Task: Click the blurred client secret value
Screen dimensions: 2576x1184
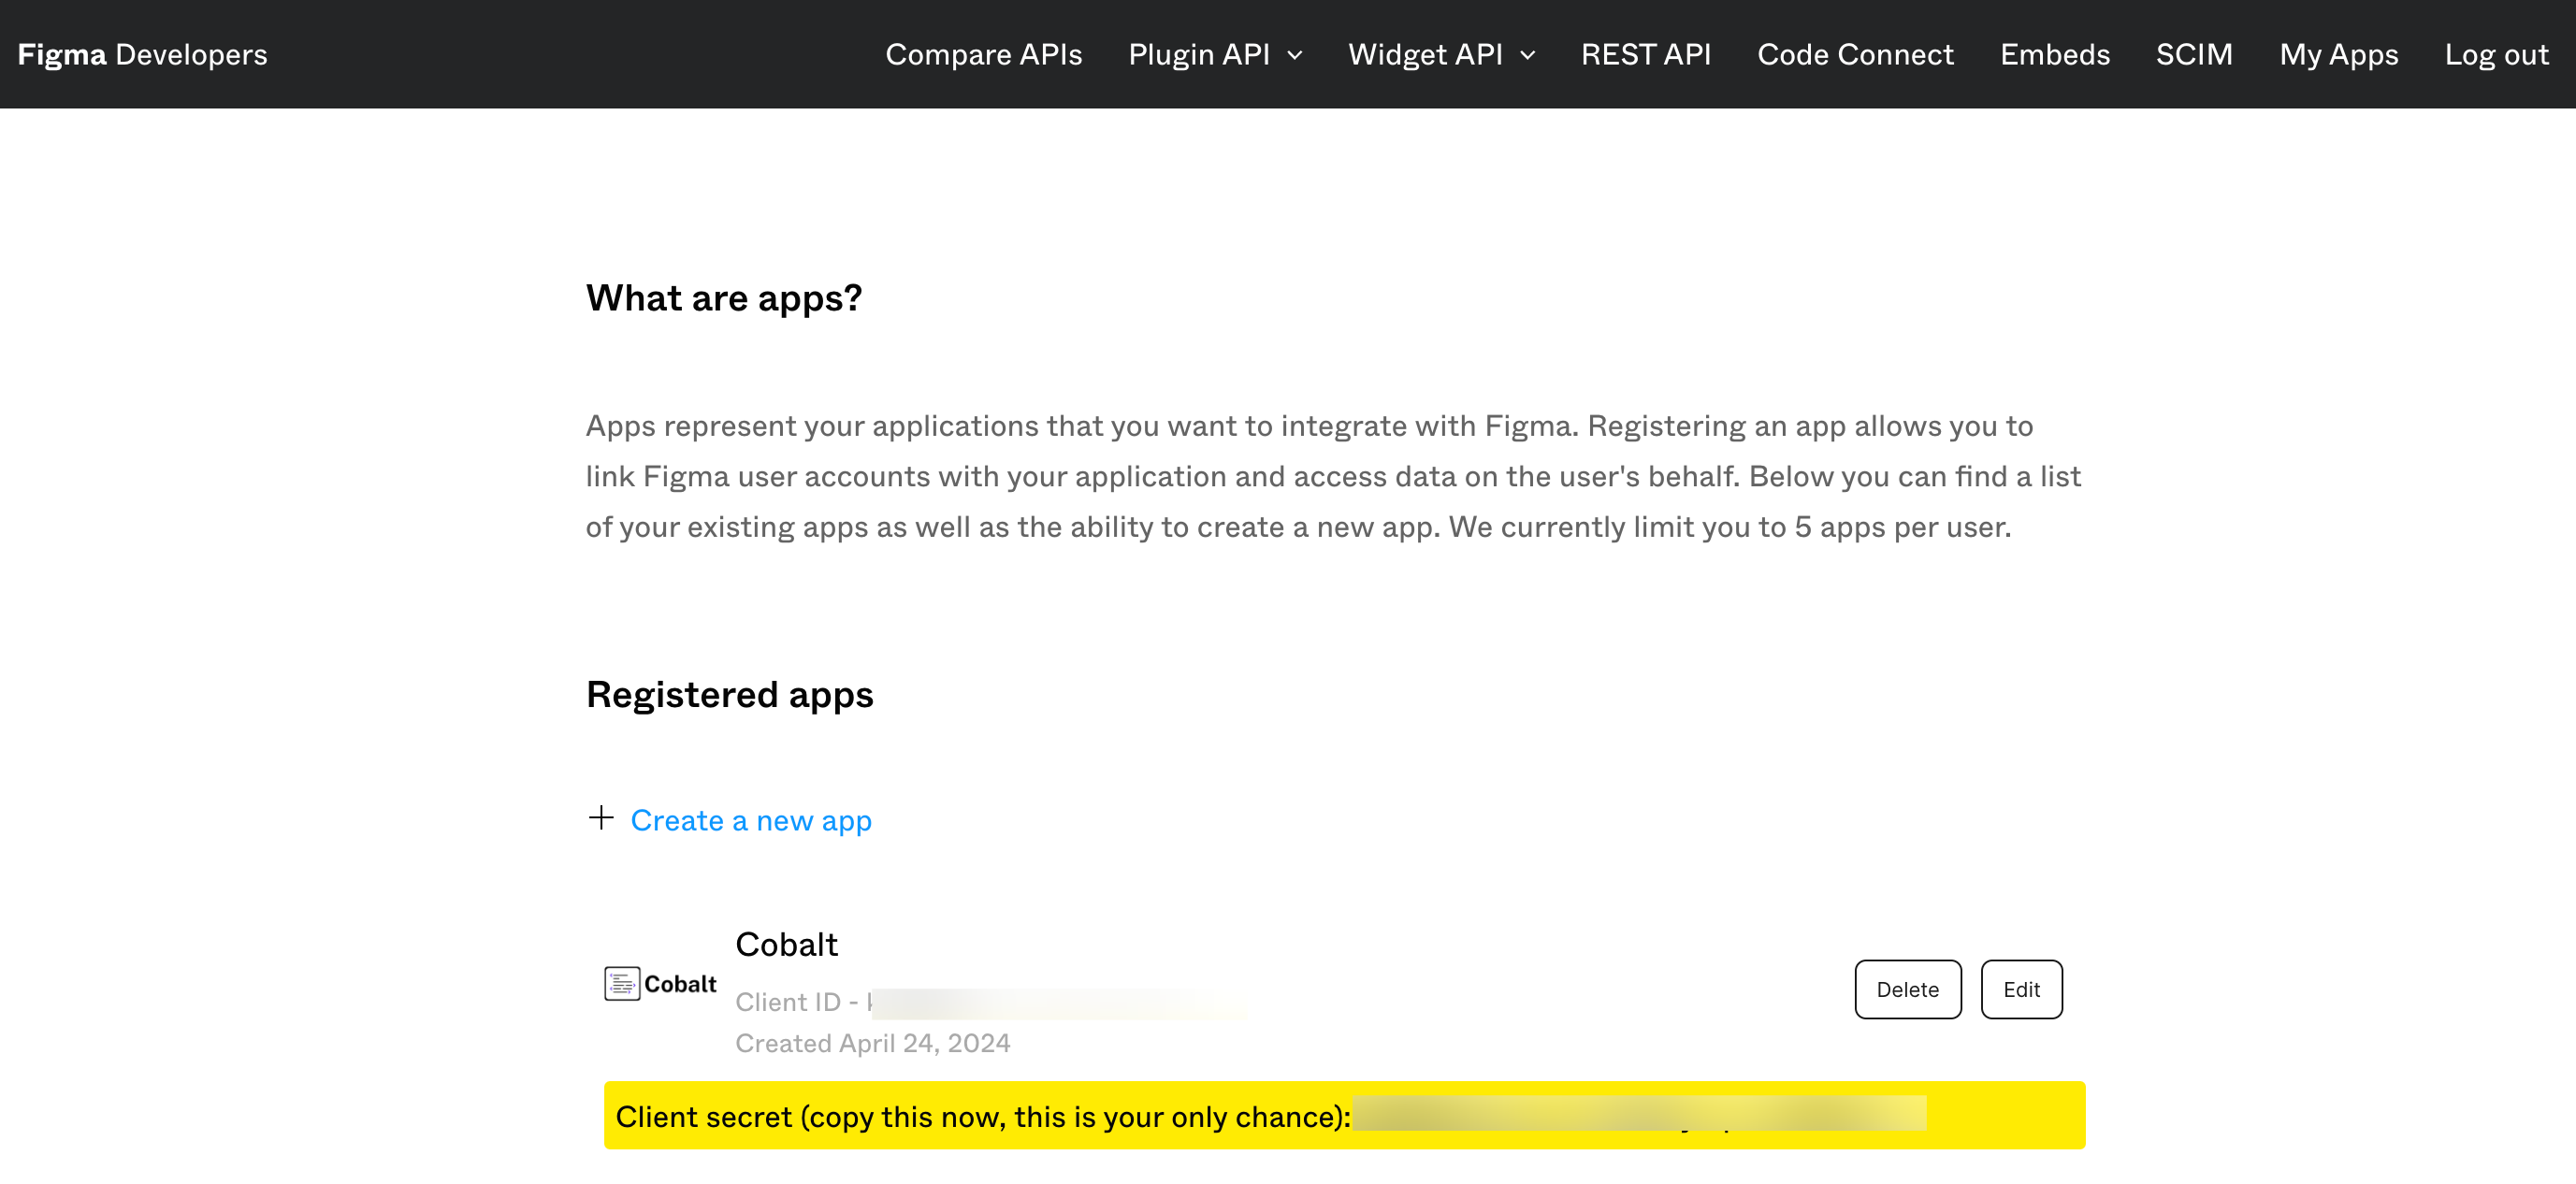Action: click(x=1638, y=1115)
